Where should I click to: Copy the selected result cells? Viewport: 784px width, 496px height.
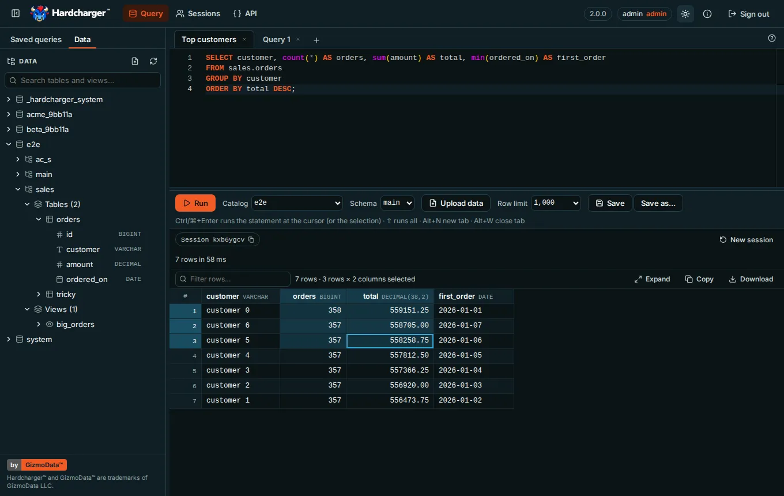(x=699, y=279)
